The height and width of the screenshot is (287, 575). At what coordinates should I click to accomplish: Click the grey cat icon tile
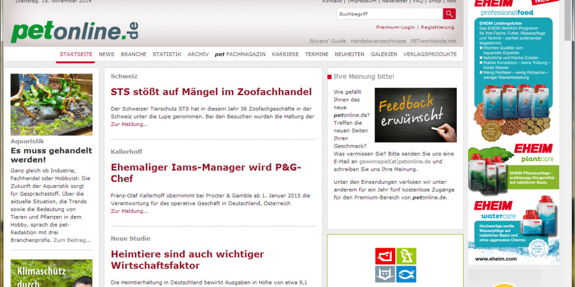tap(385, 274)
